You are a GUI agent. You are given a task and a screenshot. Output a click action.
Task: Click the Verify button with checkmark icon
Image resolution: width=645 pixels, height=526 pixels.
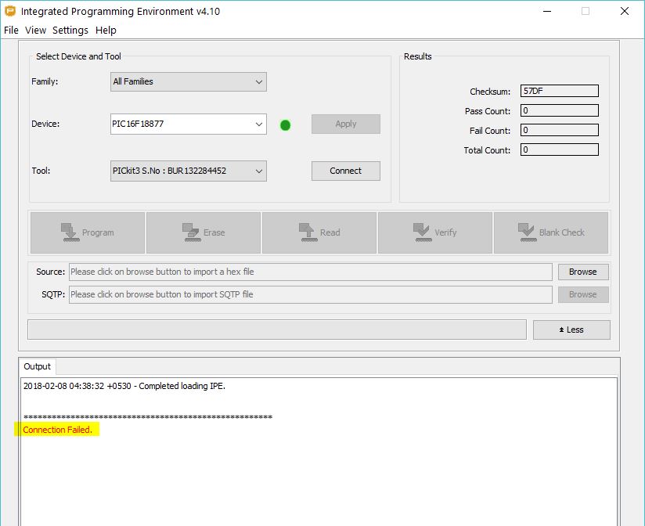click(434, 232)
